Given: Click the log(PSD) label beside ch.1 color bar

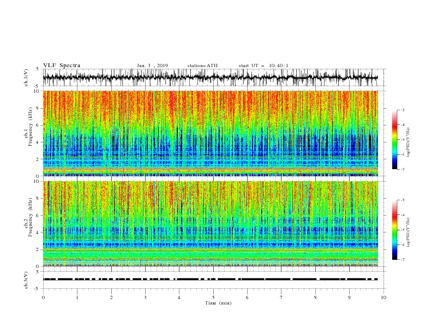Looking at the screenshot, I should click(x=409, y=142).
